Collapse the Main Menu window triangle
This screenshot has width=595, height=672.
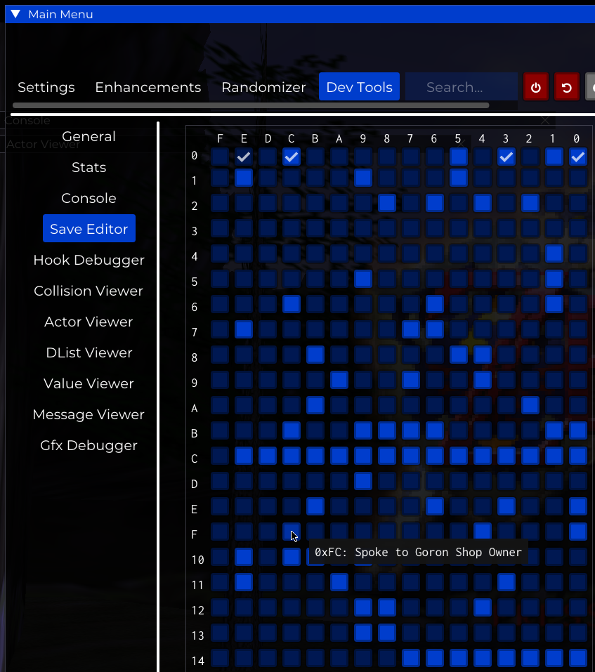coord(16,14)
